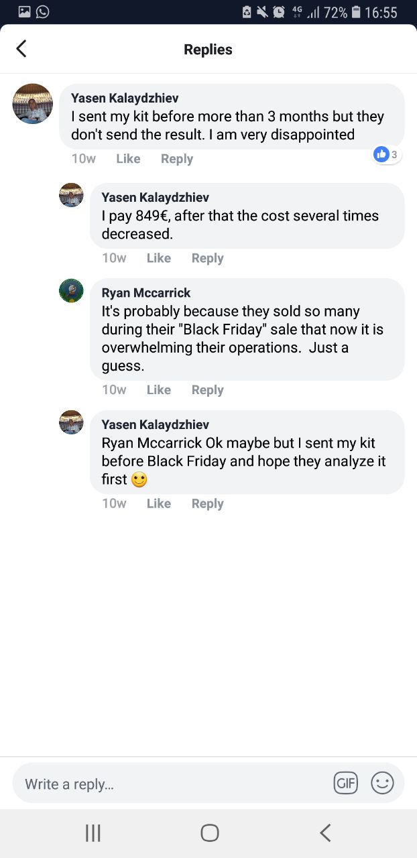This screenshot has width=417, height=858.
Task: Tap Android navigation back button
Action: (325, 833)
